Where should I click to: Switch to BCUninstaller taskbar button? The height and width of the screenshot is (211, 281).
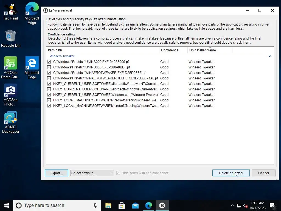[x=162, y=206]
